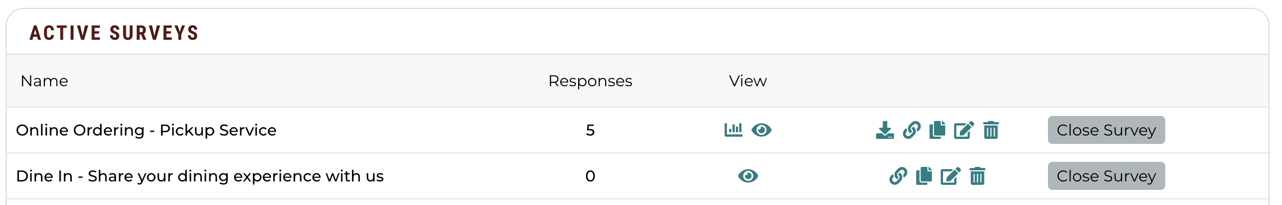Duplicate the Online Ordering - Pickup Service survey
The height and width of the screenshot is (205, 1282).
point(937,130)
